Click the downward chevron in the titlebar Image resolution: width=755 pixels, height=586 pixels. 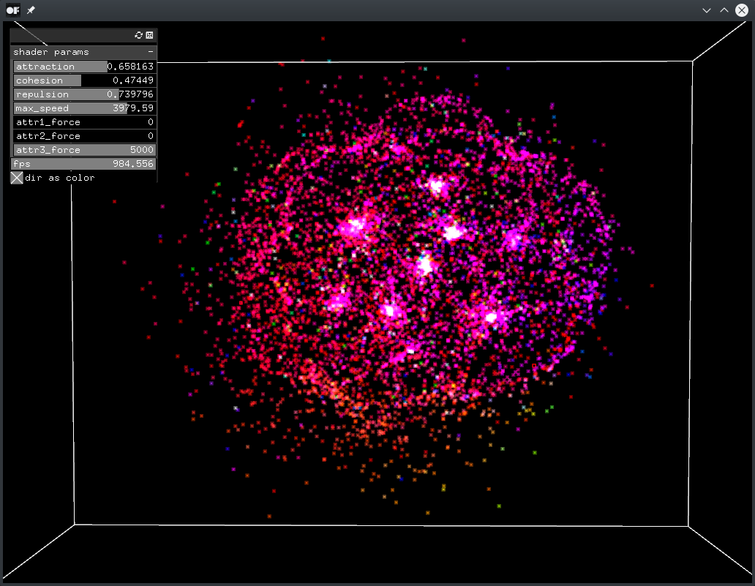(707, 10)
